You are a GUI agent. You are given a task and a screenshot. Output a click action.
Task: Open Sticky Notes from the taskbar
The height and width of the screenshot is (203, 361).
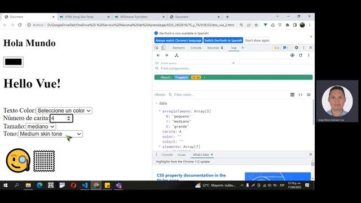[x=107, y=186]
